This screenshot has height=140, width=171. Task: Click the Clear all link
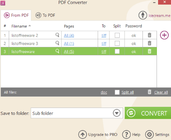click(161, 92)
